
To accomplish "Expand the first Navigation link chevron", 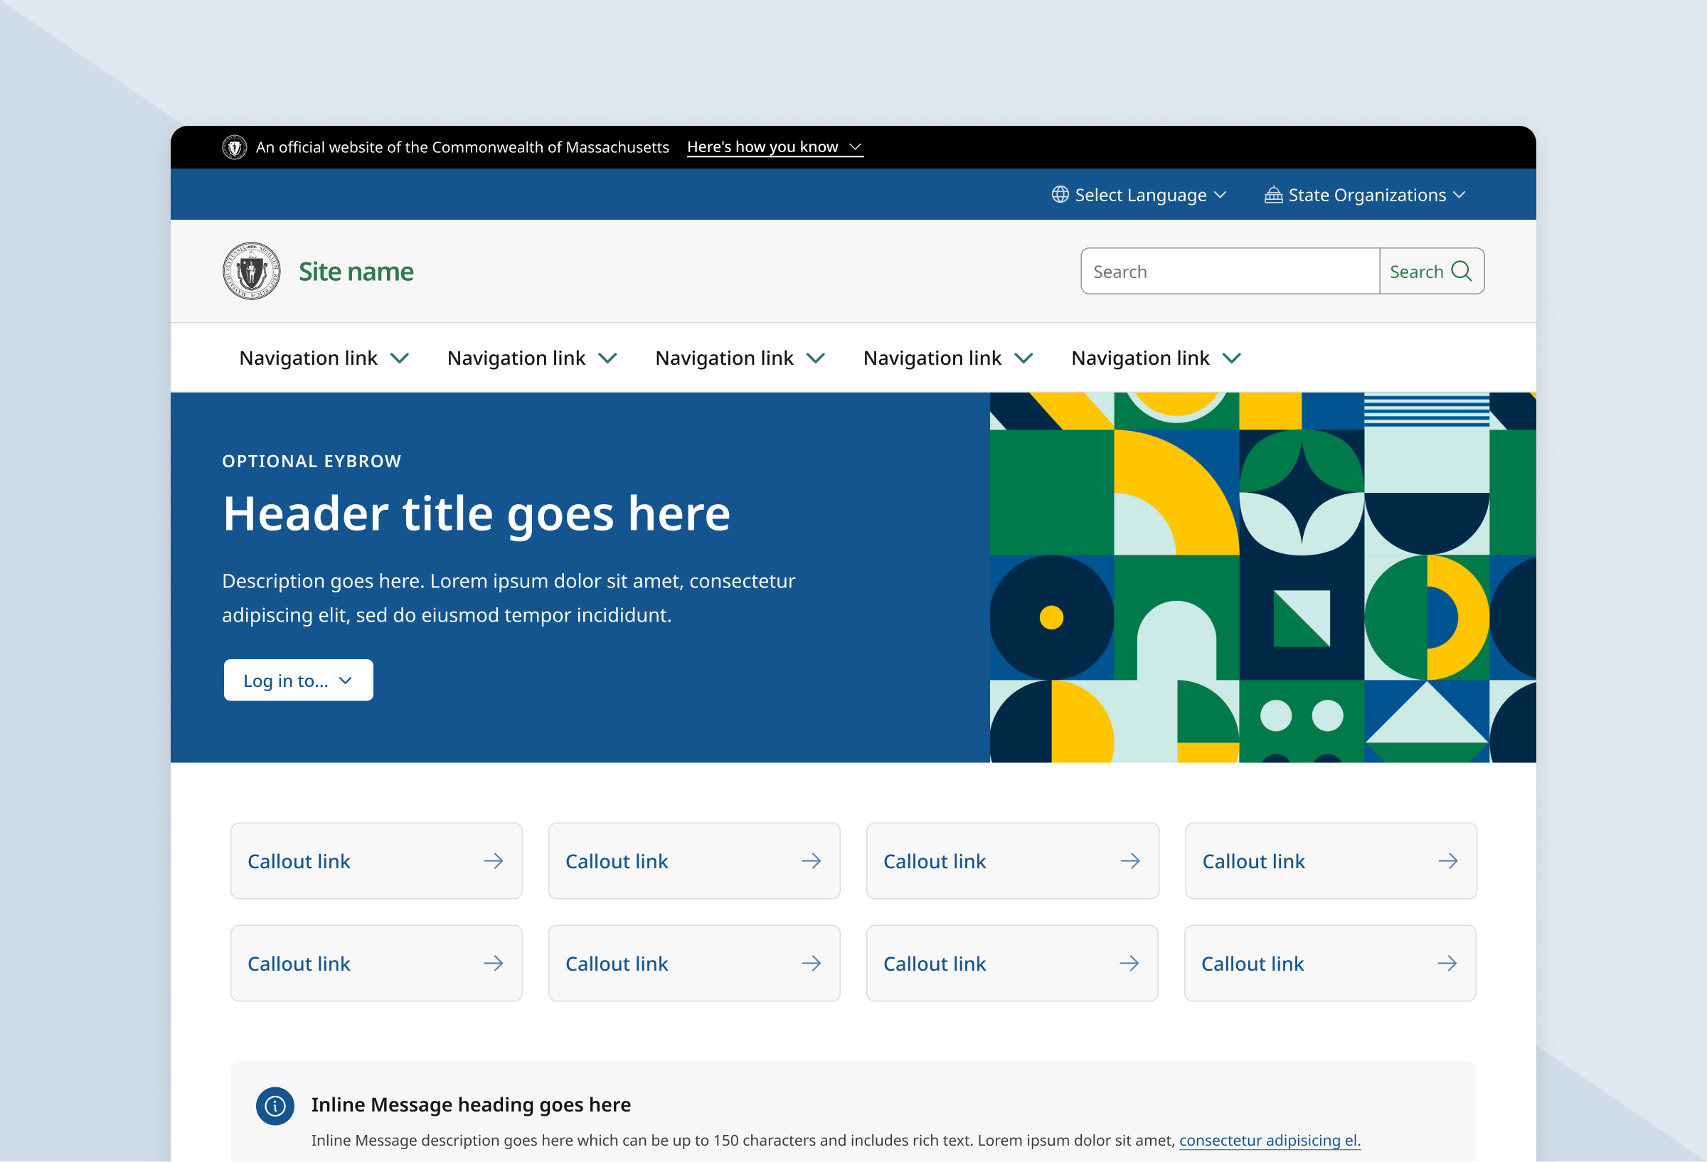I will (401, 358).
